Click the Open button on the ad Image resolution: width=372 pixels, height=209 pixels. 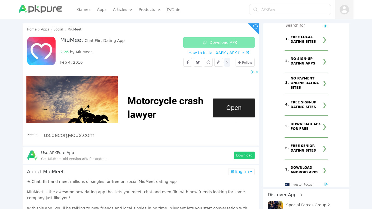[234, 108]
